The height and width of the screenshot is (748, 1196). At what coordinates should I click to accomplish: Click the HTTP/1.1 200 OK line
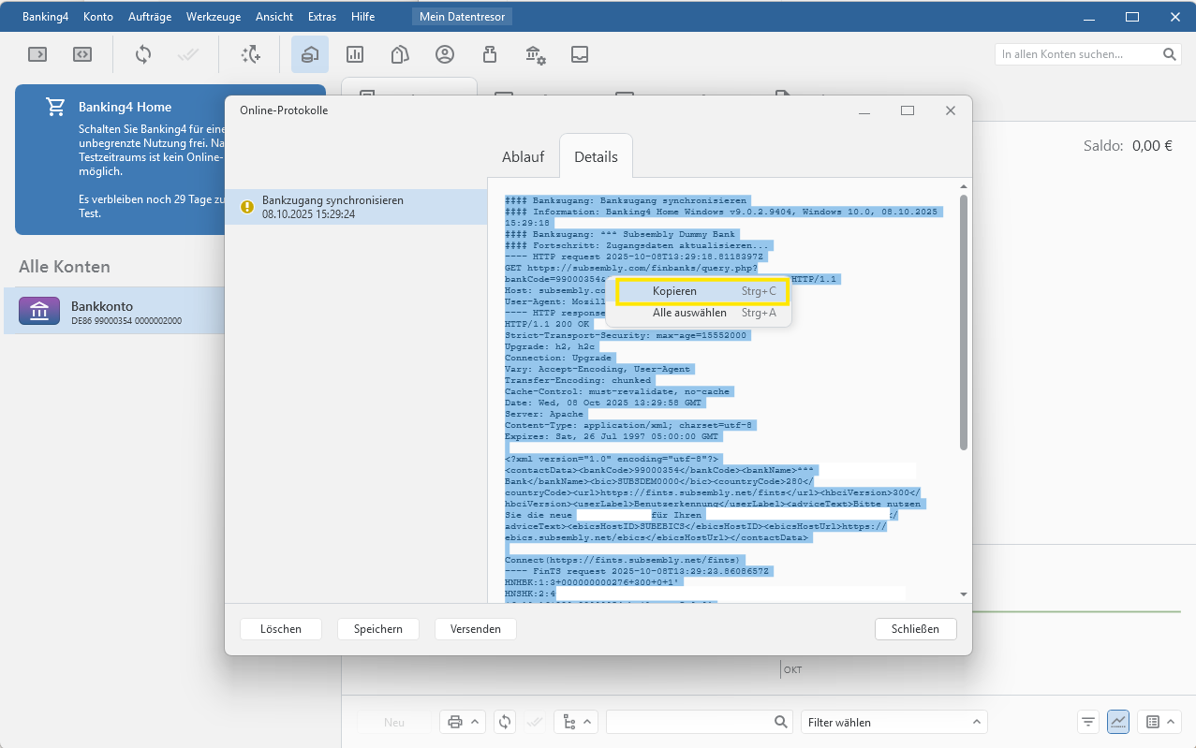coord(547,324)
